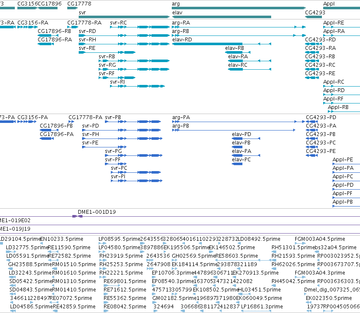This screenshot has height=313, width=360.
Task: Click the RE69801.5prime EST label
Action: (x=125, y=281)
